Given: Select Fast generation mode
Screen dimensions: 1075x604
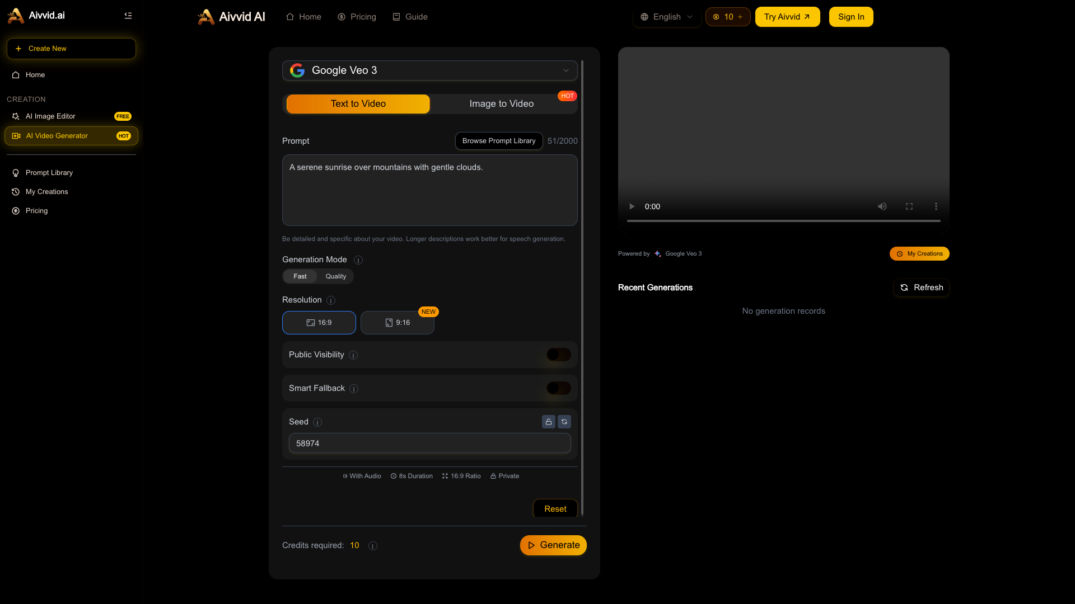Looking at the screenshot, I should pos(300,276).
